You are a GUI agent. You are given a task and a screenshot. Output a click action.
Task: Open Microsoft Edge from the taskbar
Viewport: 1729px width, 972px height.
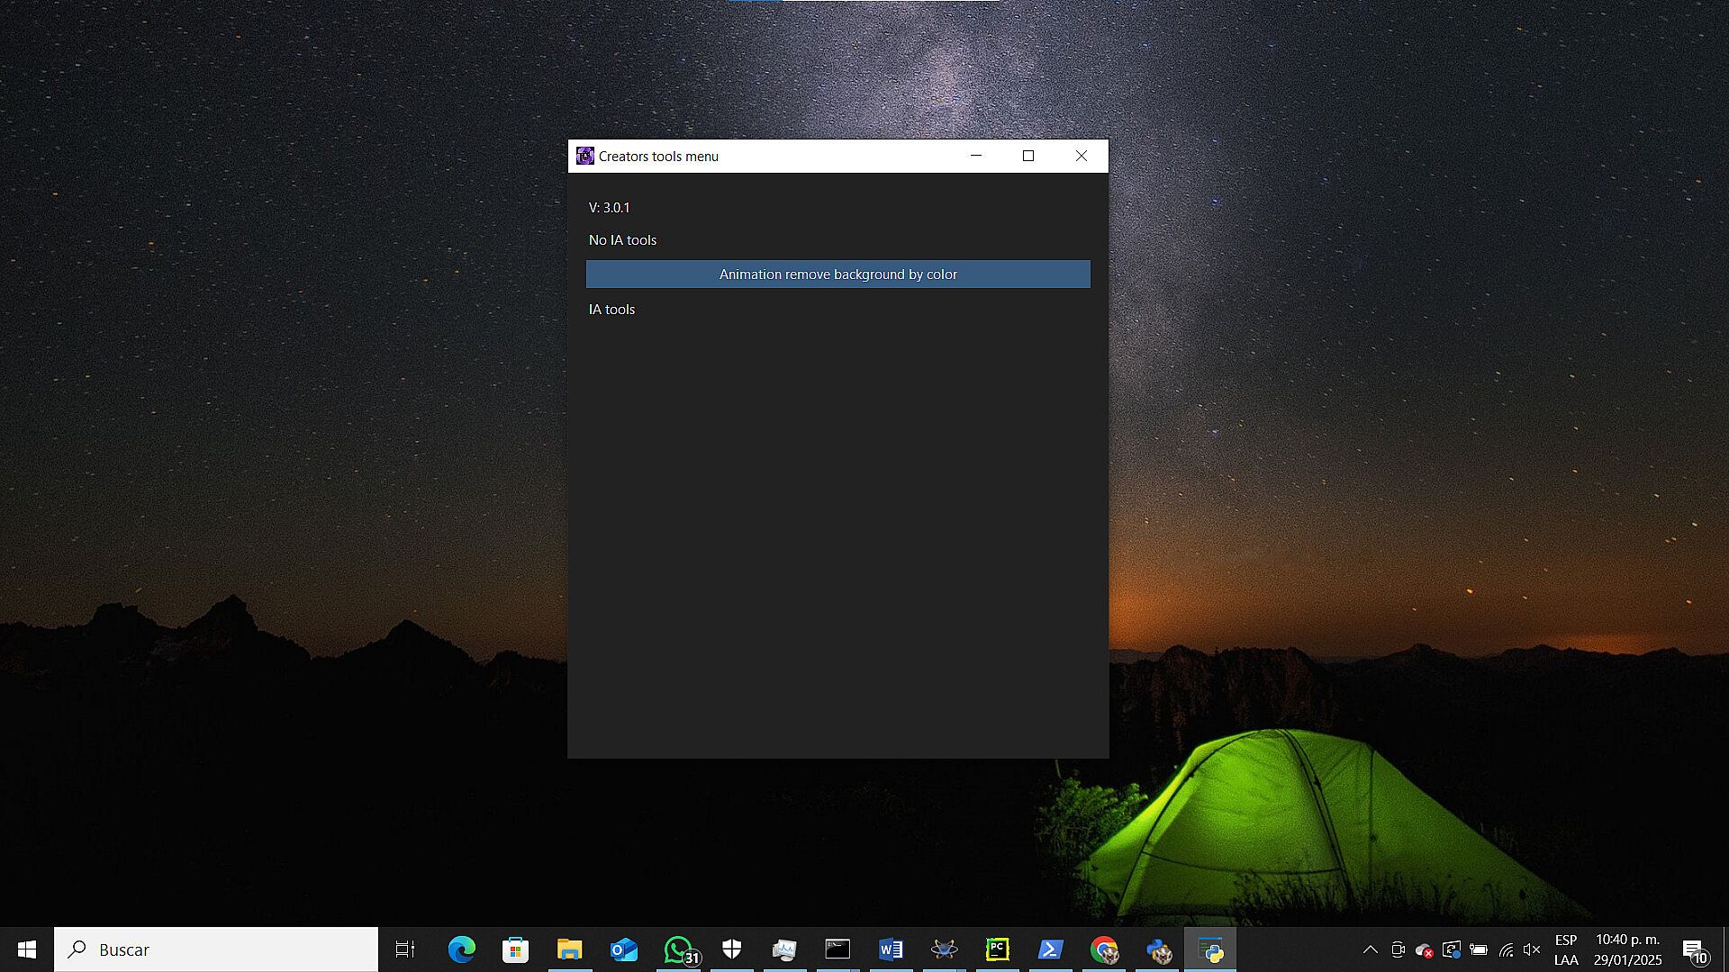462,949
